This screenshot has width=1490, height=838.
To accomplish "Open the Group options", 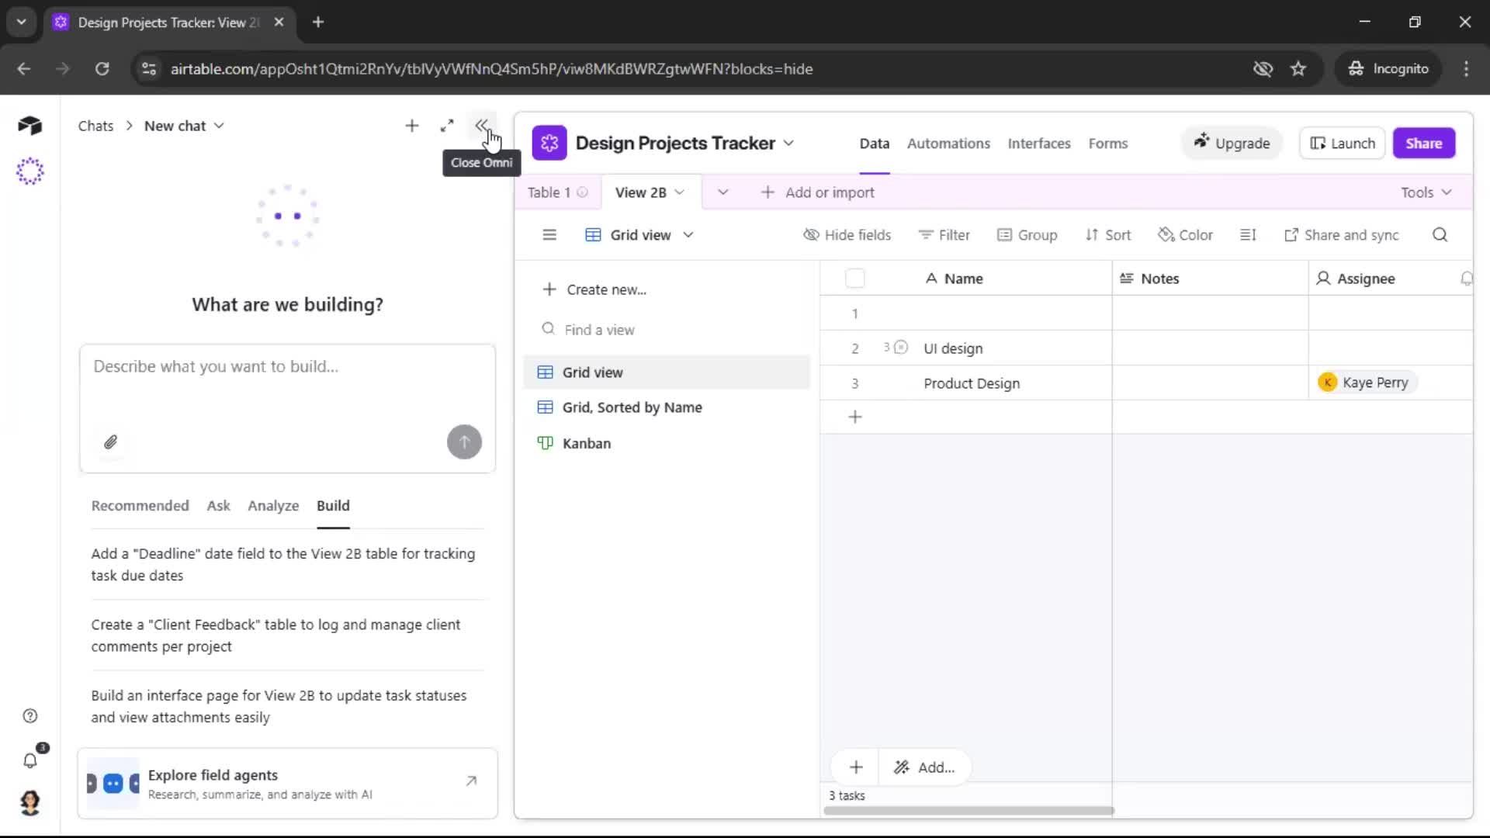I will (x=1027, y=235).
